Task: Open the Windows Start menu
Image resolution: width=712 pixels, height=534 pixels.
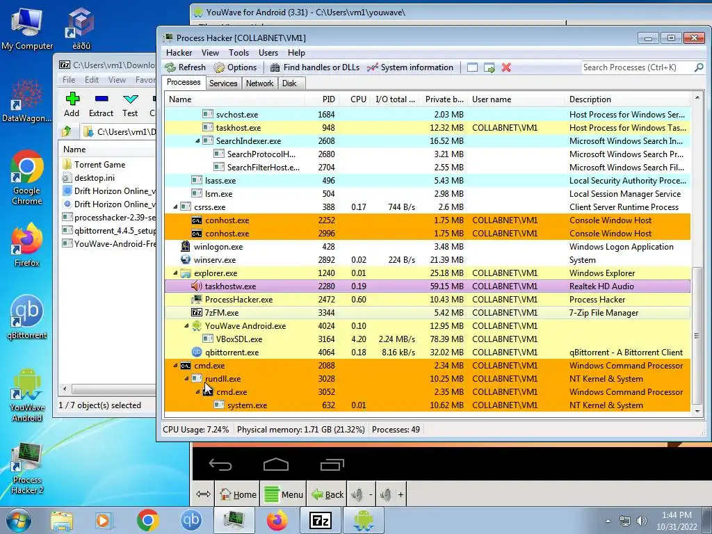Action: (18, 520)
